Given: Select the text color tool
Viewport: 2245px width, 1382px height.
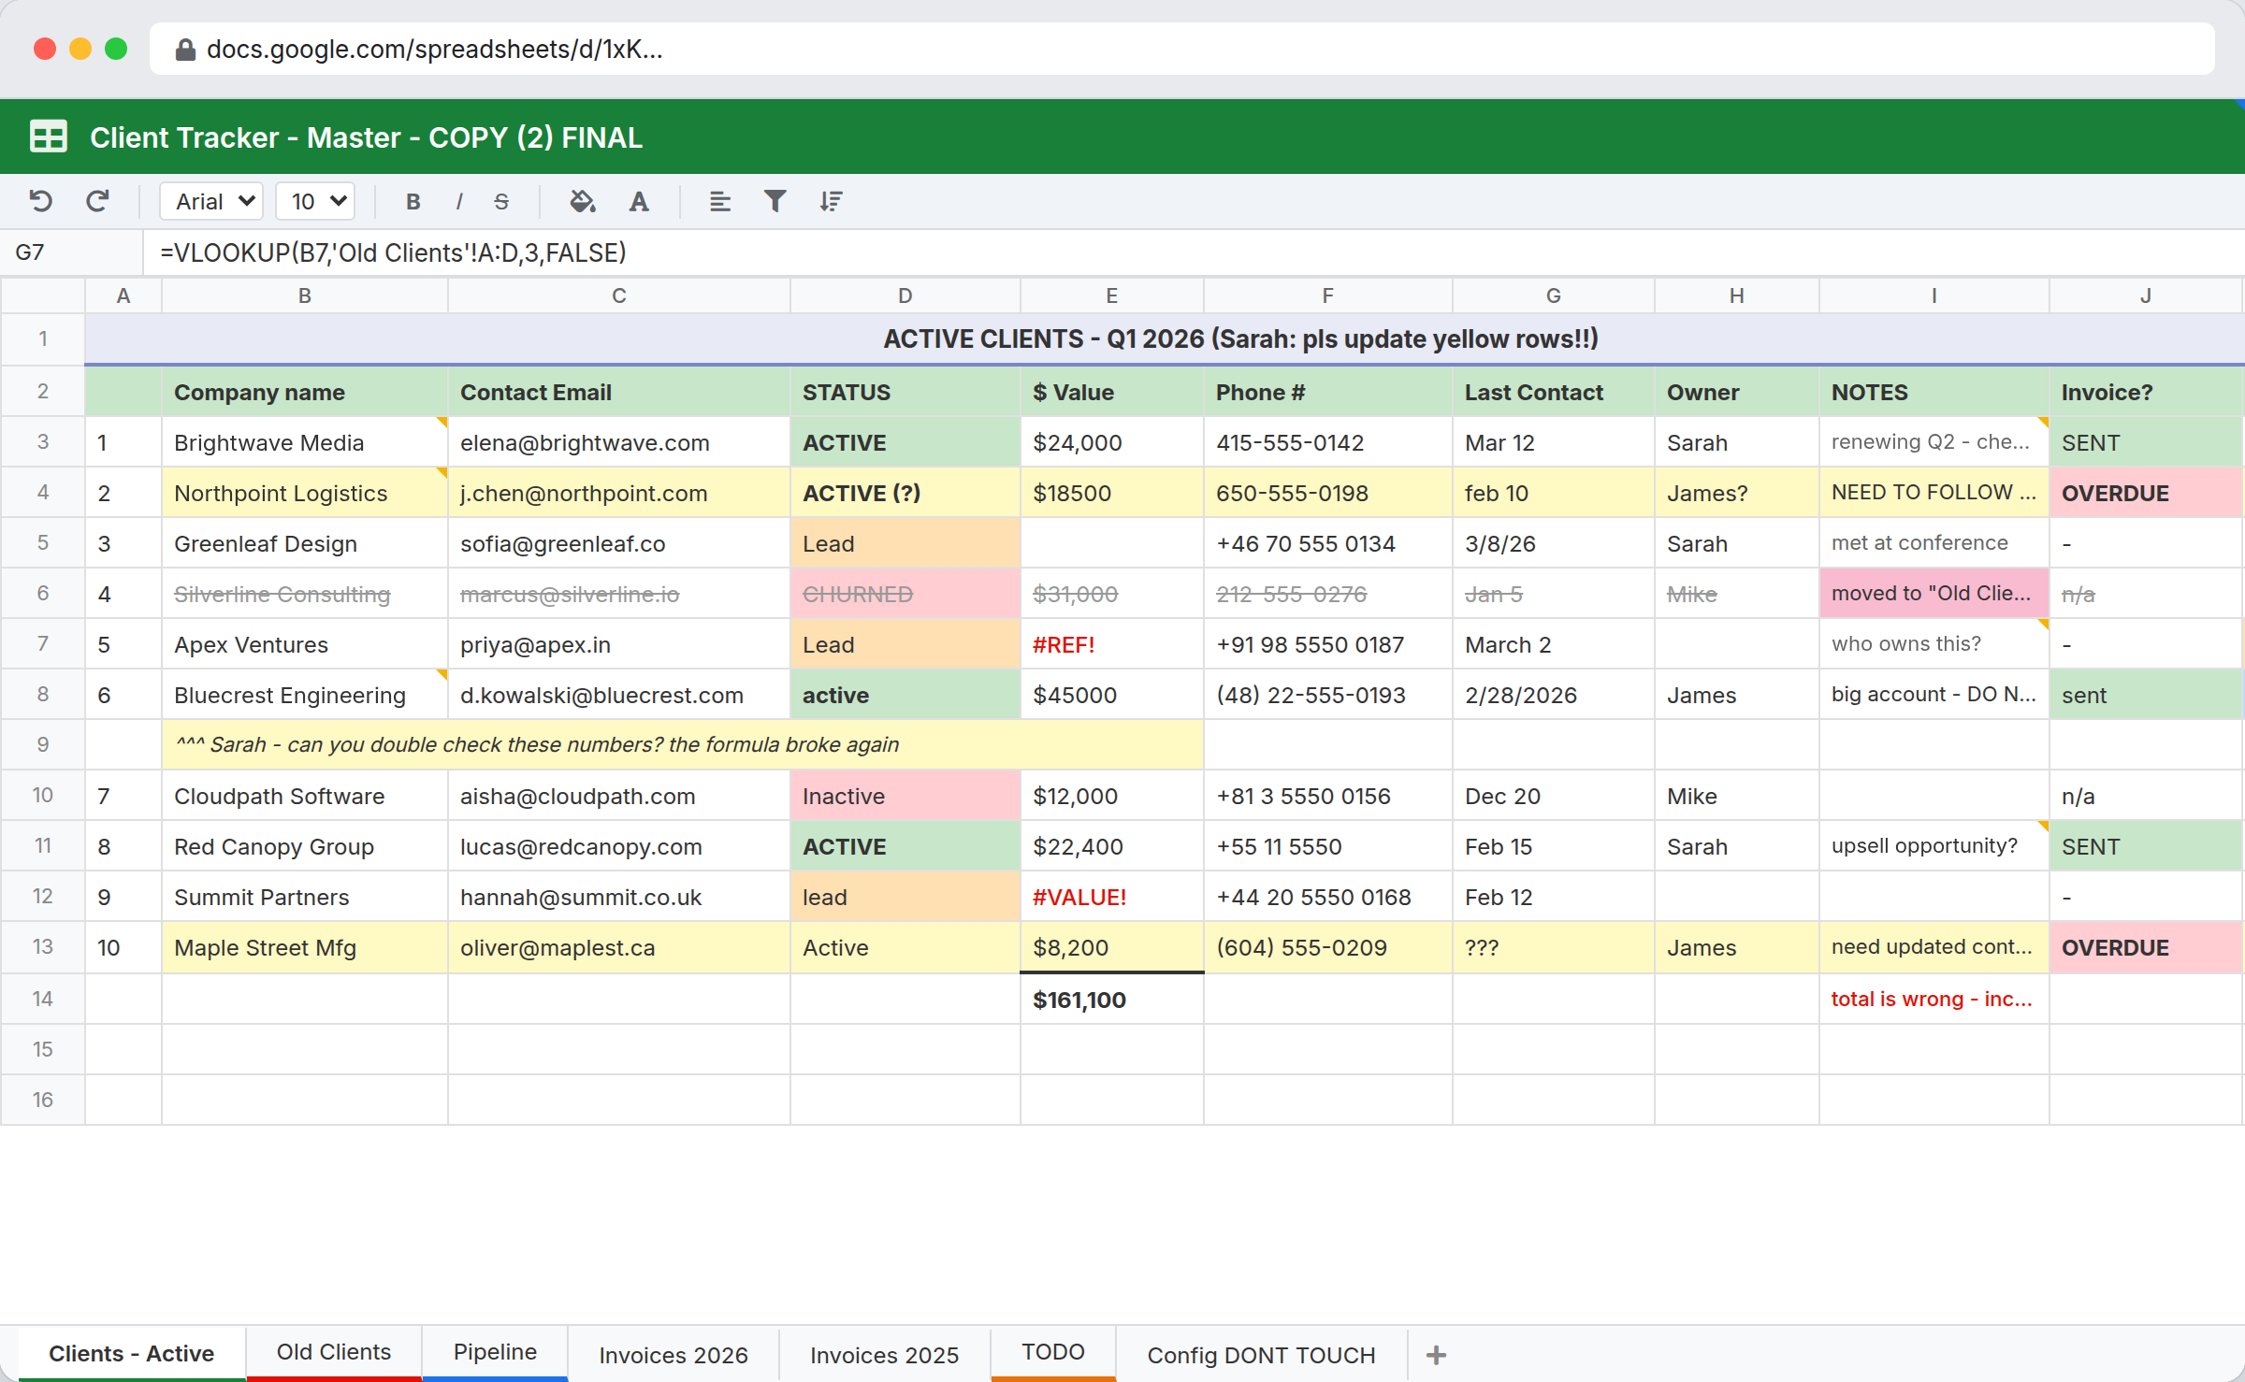Looking at the screenshot, I should tap(639, 201).
